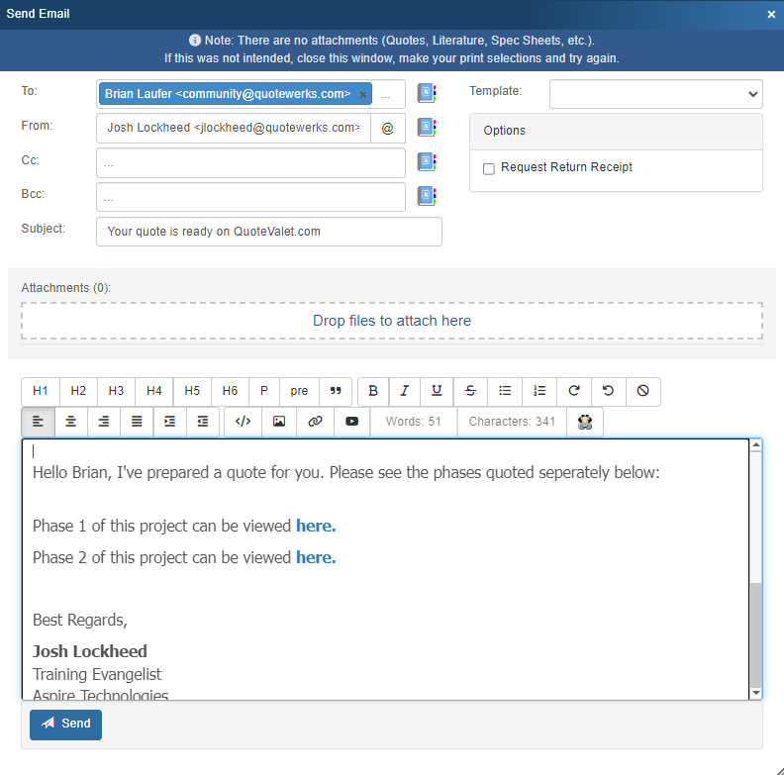784x775 pixels.
Task: Send the email
Action: [66, 724]
